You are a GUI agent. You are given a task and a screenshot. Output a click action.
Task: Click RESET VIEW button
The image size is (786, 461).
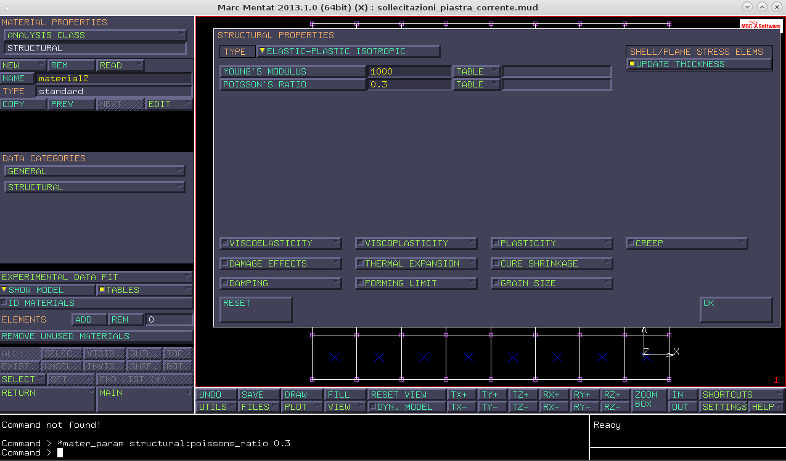[x=407, y=395]
